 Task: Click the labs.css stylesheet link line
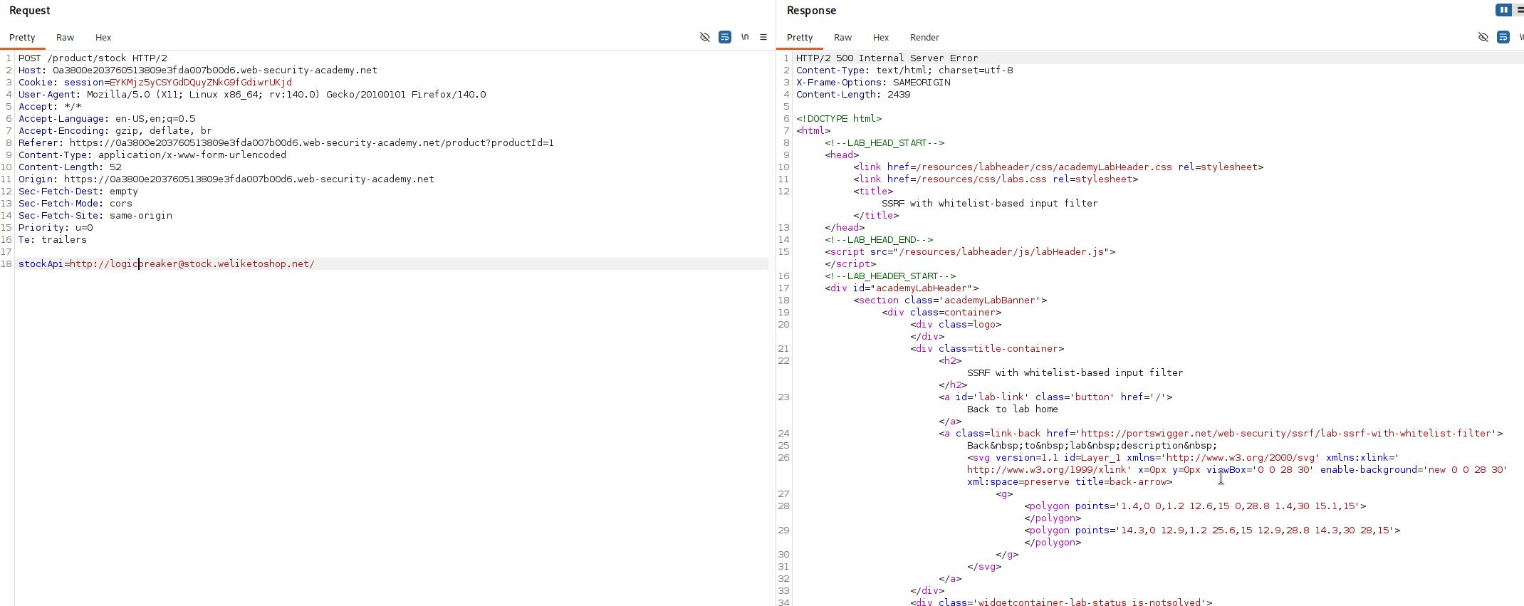996,179
